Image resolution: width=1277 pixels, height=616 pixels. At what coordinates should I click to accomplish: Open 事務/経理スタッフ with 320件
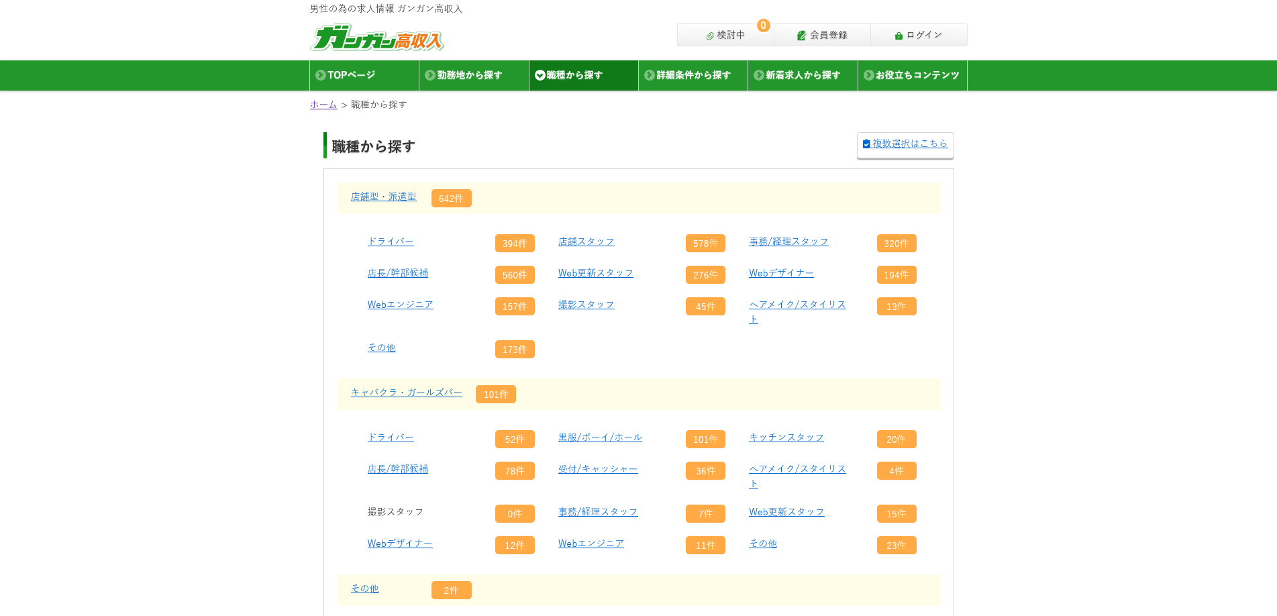point(788,242)
